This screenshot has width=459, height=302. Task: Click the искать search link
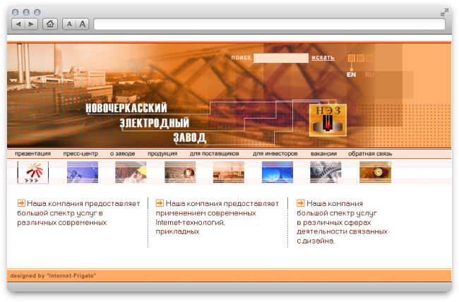click(323, 57)
